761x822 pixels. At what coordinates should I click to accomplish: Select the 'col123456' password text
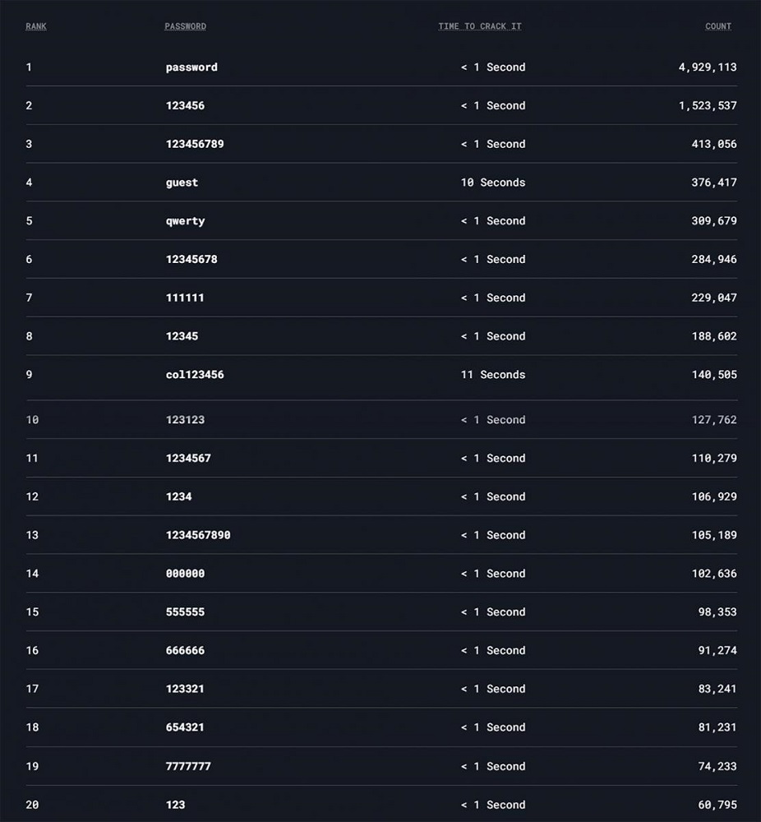coord(195,375)
